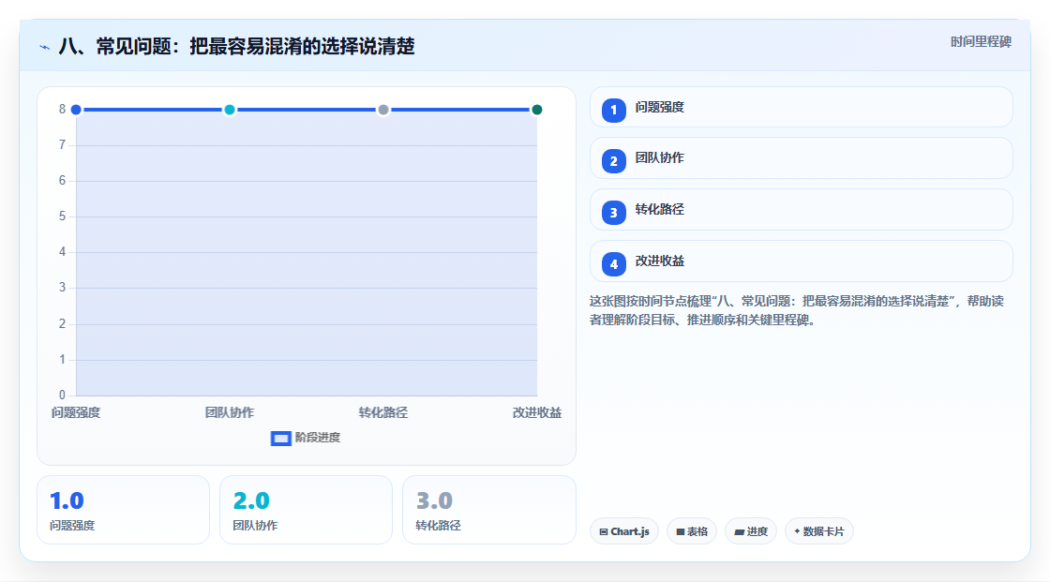The image size is (1050, 582).
Task: Click the x-axis label 团队协作
Action: 230,412
